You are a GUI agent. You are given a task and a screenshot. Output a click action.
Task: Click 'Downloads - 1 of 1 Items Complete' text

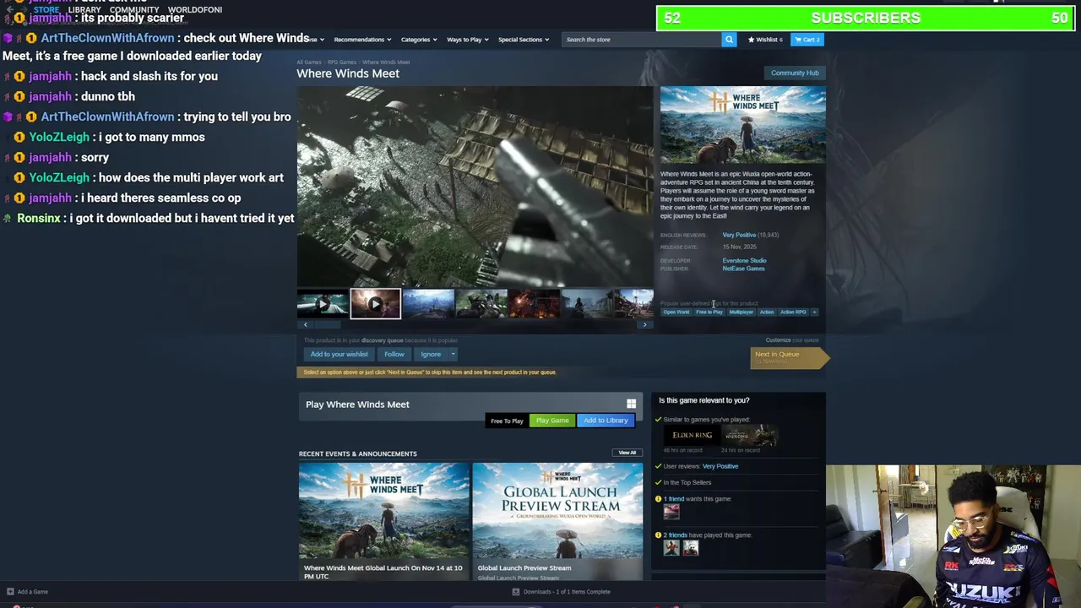567,592
